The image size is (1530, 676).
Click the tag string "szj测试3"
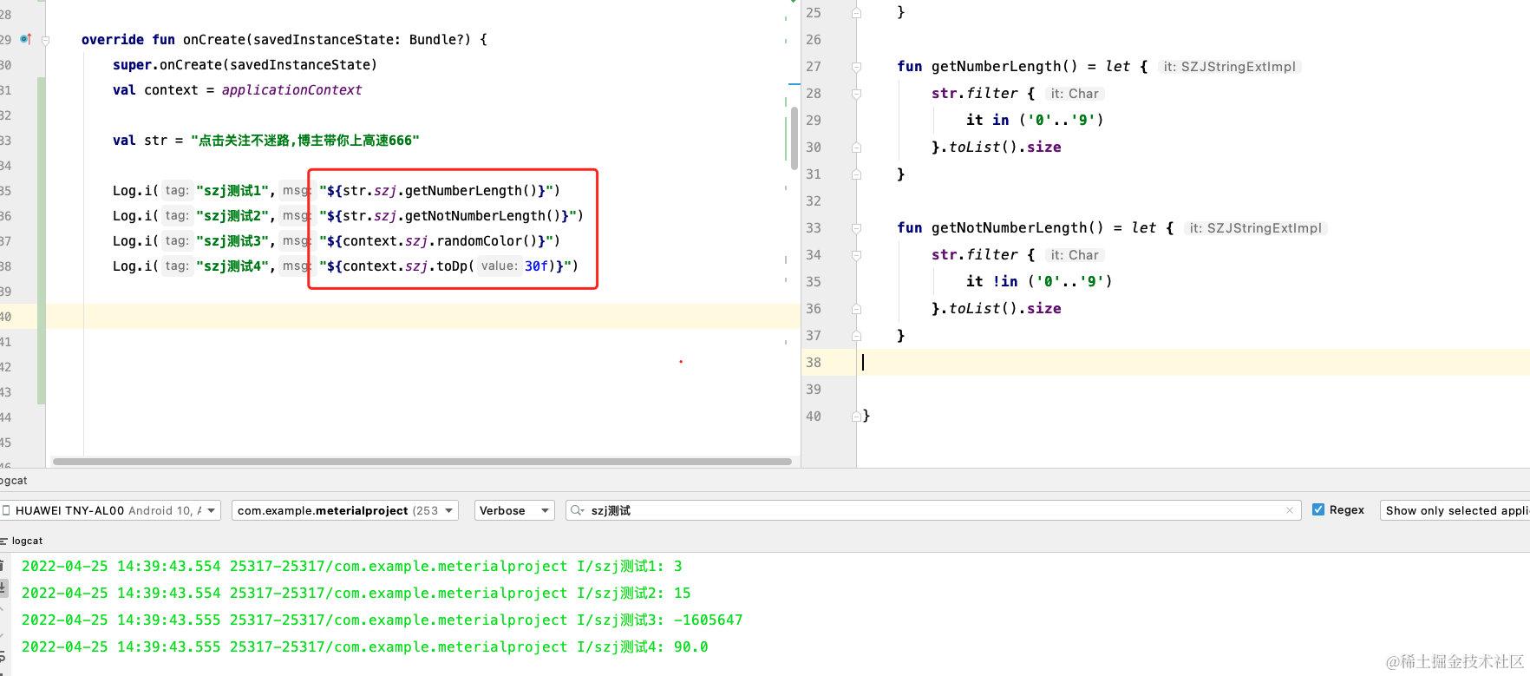(232, 240)
